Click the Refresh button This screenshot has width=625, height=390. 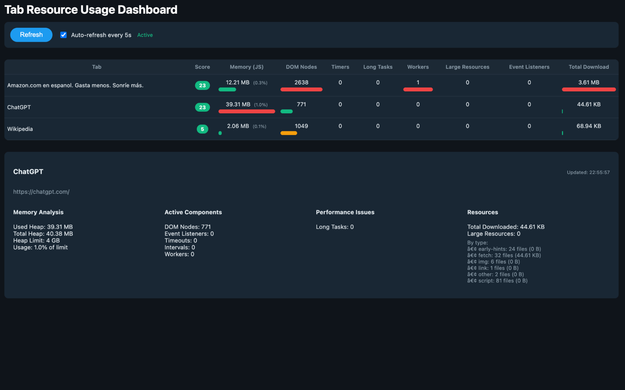pos(31,35)
